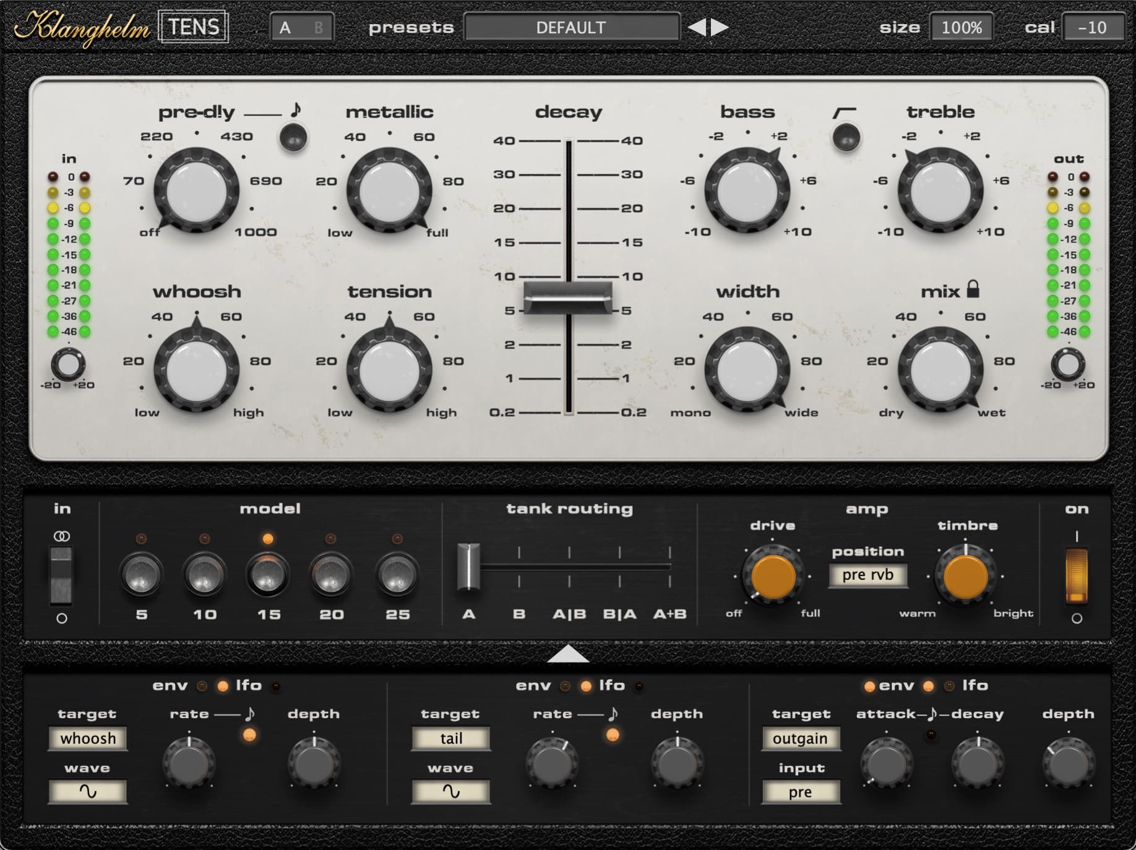Toggle the orange power on switch
The width and height of the screenshot is (1136, 850).
pyautogui.click(x=1077, y=575)
